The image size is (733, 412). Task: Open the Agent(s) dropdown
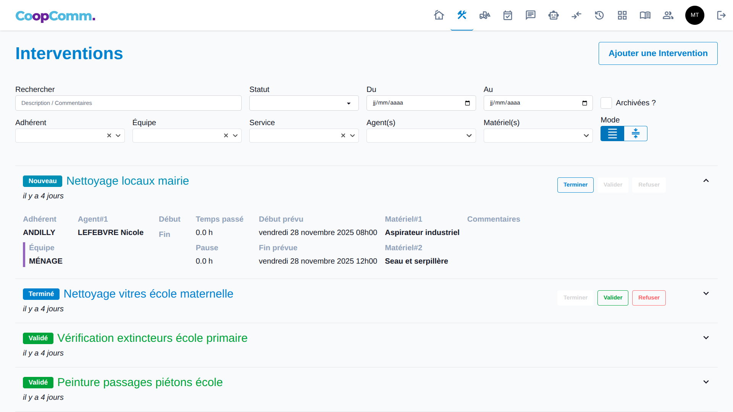point(421,135)
